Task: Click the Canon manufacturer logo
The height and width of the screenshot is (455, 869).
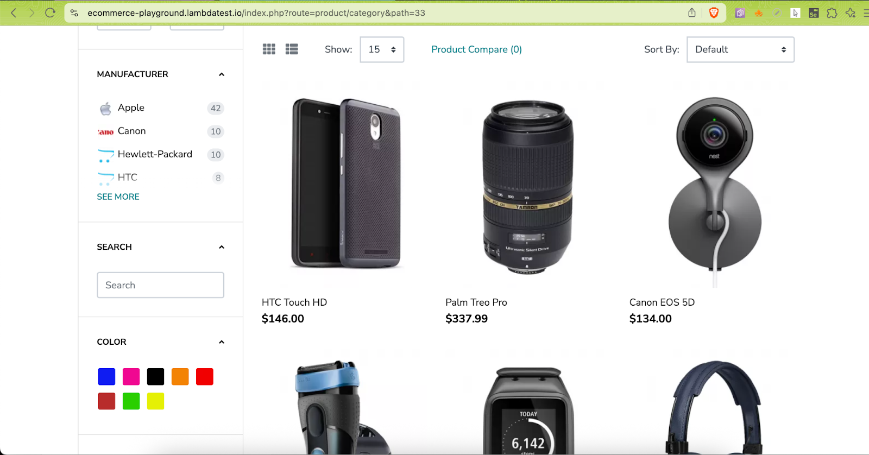Action: pyautogui.click(x=105, y=132)
